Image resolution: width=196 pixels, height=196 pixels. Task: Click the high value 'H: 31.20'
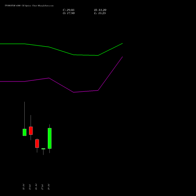(100, 10)
